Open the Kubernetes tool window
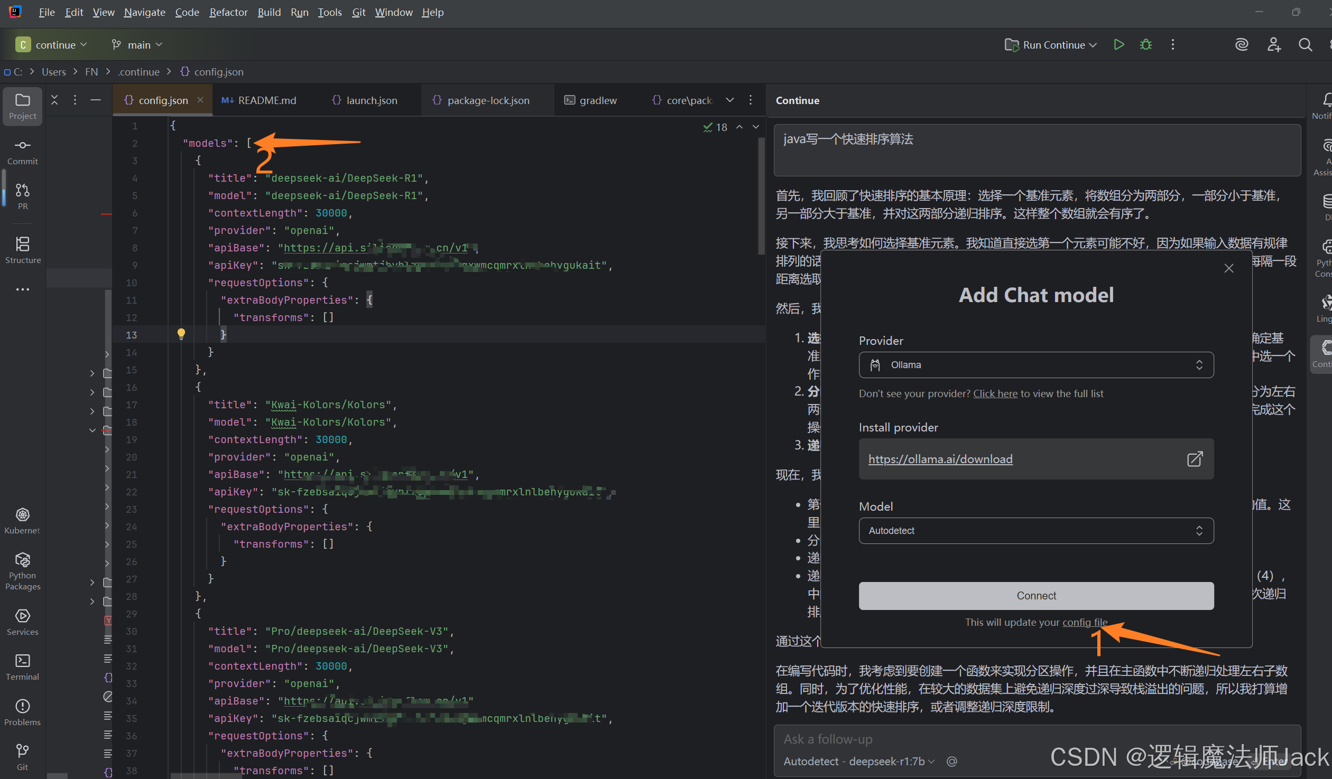The height and width of the screenshot is (779, 1332). (x=22, y=520)
